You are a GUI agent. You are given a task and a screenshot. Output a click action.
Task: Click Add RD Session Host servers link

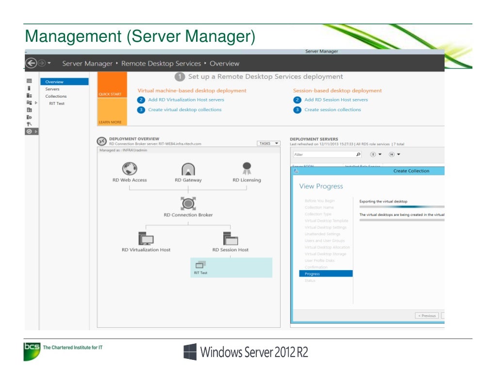pos(336,100)
